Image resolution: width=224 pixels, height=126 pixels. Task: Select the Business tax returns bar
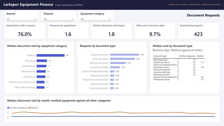pos(118,63)
